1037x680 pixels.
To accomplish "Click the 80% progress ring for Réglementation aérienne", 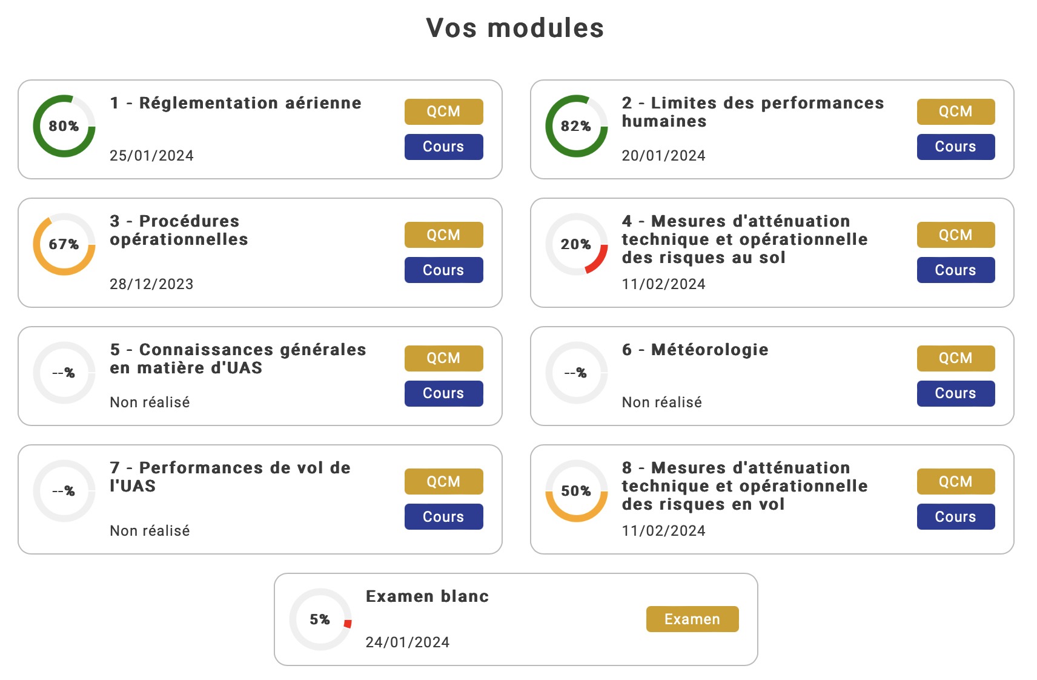I will (64, 126).
